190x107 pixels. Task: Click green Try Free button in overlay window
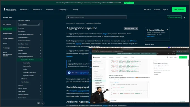(x=183, y=57)
